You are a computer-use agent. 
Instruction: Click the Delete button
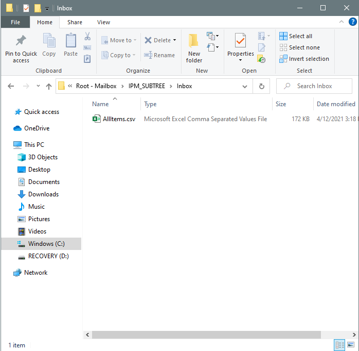(158, 40)
